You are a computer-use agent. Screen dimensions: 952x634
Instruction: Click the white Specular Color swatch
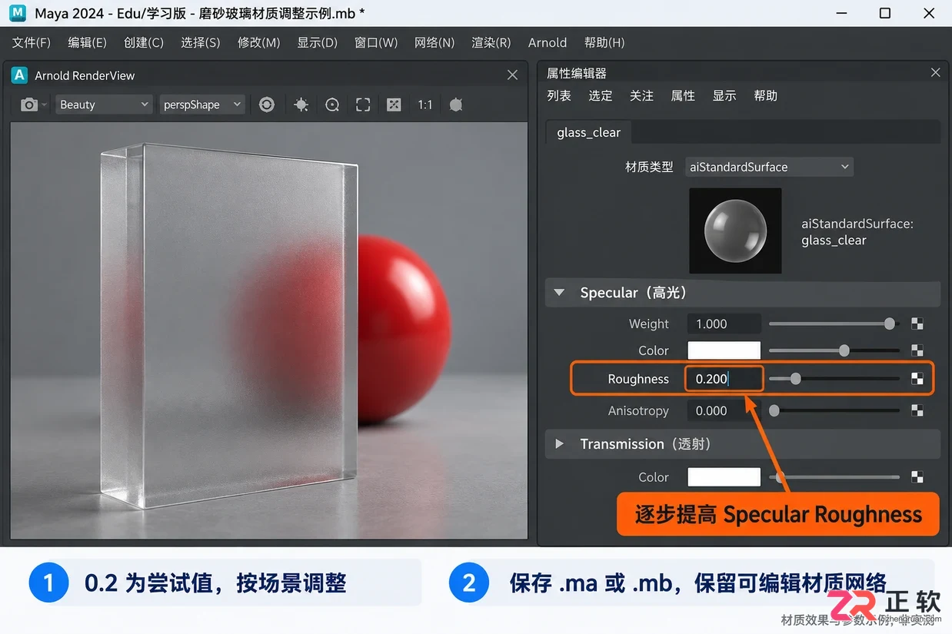click(724, 350)
